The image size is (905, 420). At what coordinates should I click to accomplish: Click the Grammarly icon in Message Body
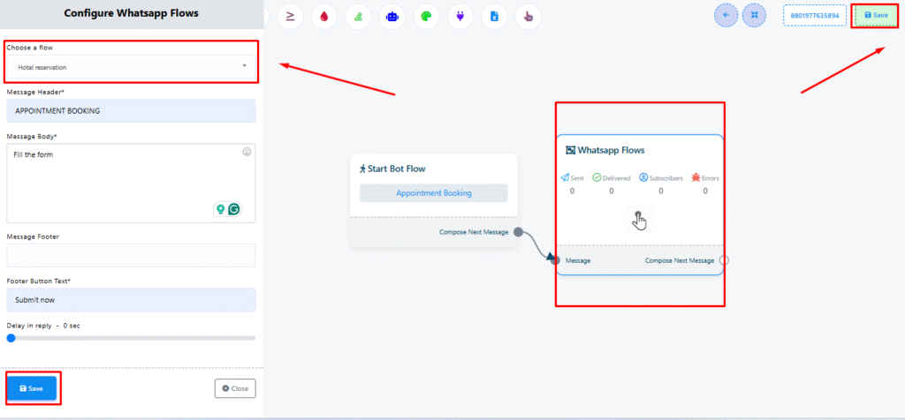tap(233, 209)
